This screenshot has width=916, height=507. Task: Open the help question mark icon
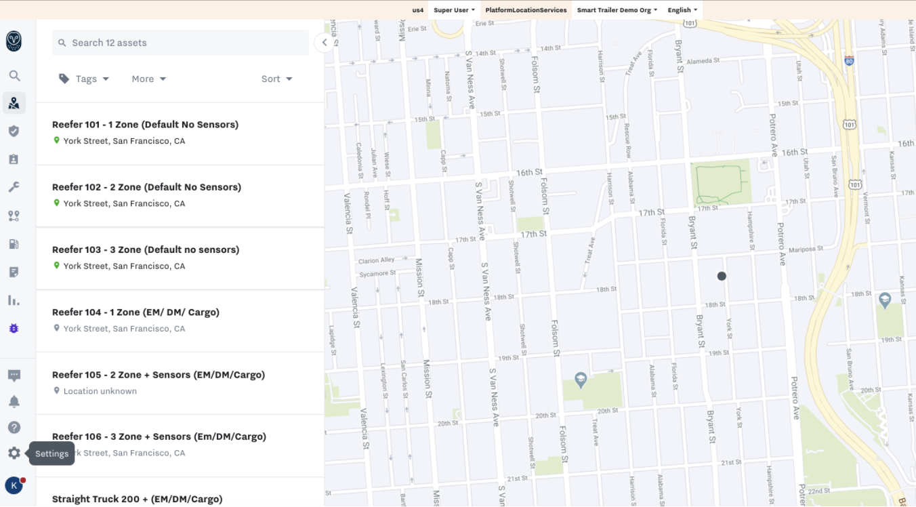[14, 427]
